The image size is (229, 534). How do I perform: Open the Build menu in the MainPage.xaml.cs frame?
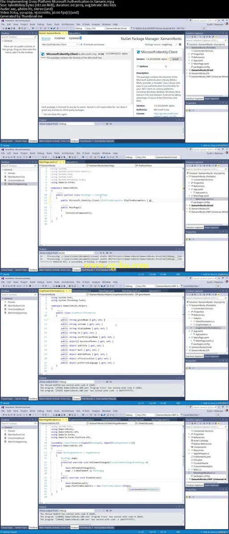[x=32, y=153]
